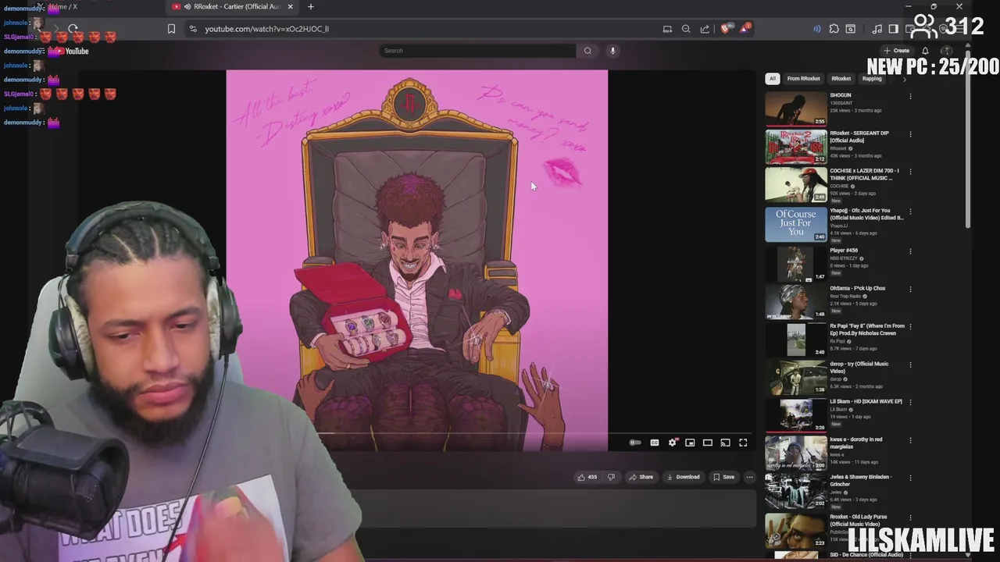Cast video with the Play on TV icon
The width and height of the screenshot is (1000, 562).
click(725, 443)
